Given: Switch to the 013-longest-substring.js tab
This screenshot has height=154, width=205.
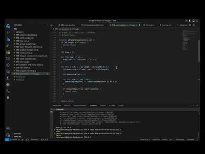Looking at the screenshot, I should tap(93, 25).
